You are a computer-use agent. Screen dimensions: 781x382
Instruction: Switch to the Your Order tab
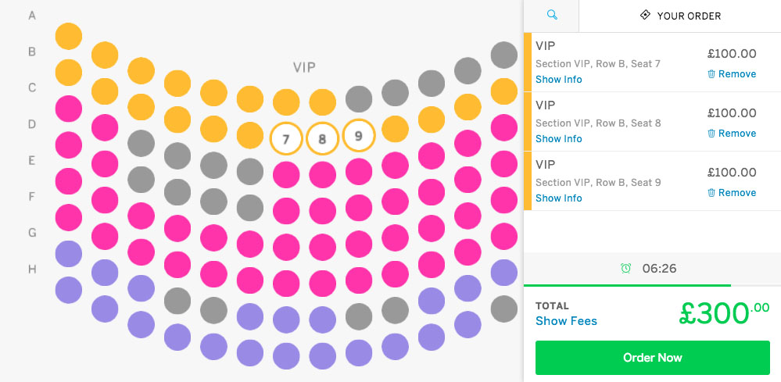pos(680,16)
